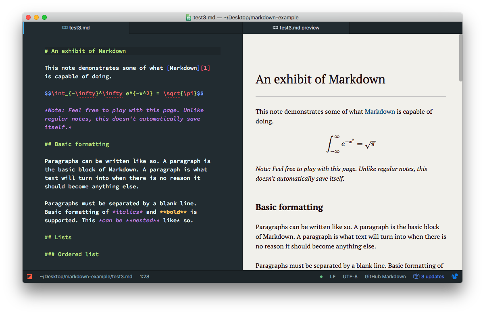This screenshot has height=315, width=485.
Task: Switch to the test3.md preview tab
Action: pos(300,27)
